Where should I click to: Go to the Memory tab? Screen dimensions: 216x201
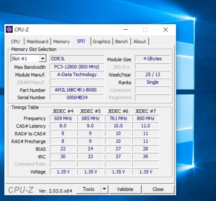click(x=61, y=42)
